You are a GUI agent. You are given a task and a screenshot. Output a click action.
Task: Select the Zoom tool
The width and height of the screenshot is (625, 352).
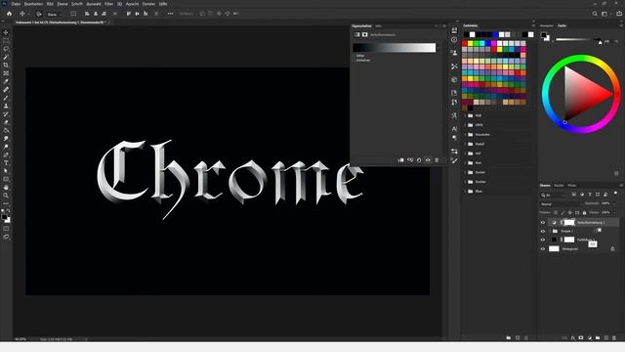6,196
